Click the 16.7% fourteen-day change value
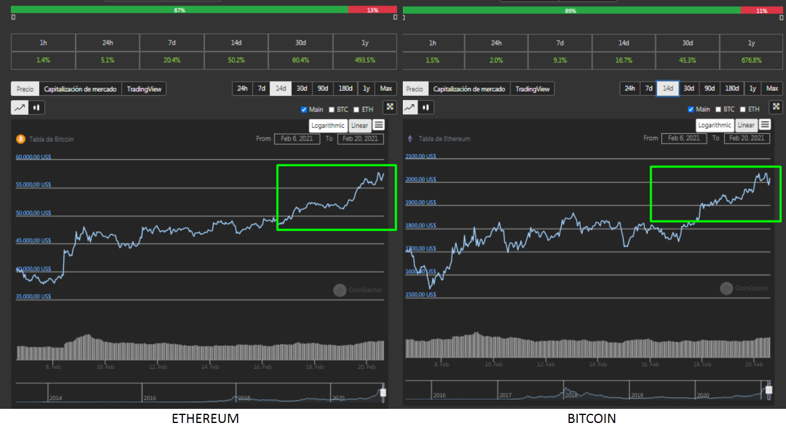786x442 pixels. point(624,60)
